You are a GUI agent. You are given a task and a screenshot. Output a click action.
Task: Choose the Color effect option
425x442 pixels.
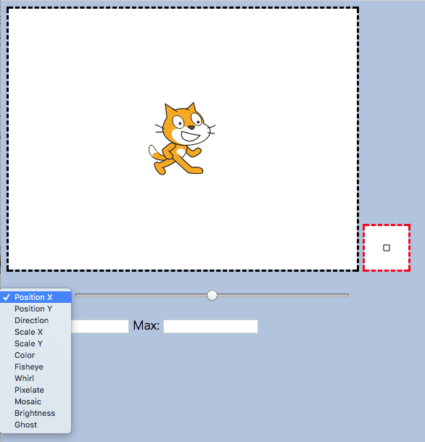[x=36, y=355]
